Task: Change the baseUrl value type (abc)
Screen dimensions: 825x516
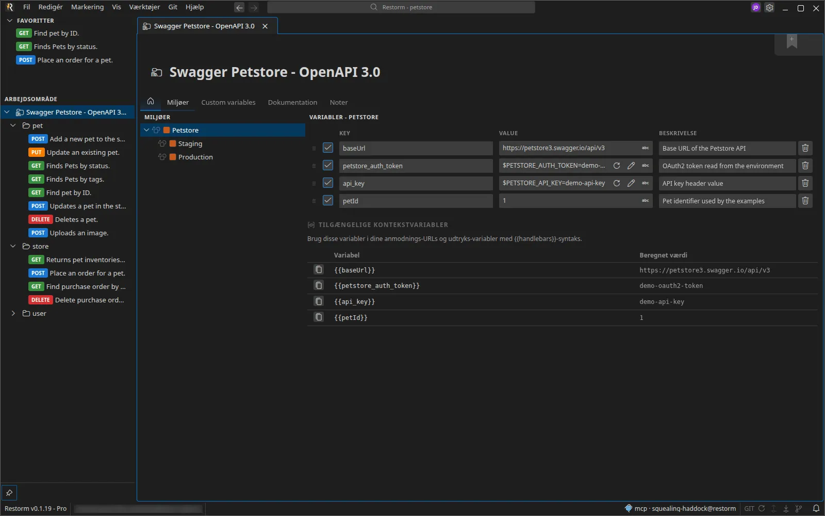Action: pyautogui.click(x=645, y=148)
